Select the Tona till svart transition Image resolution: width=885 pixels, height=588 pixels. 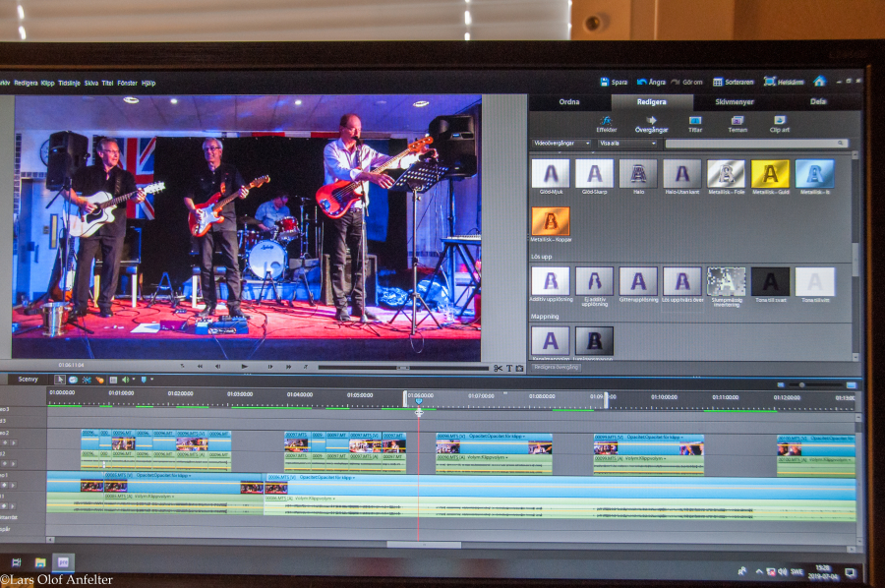(770, 281)
